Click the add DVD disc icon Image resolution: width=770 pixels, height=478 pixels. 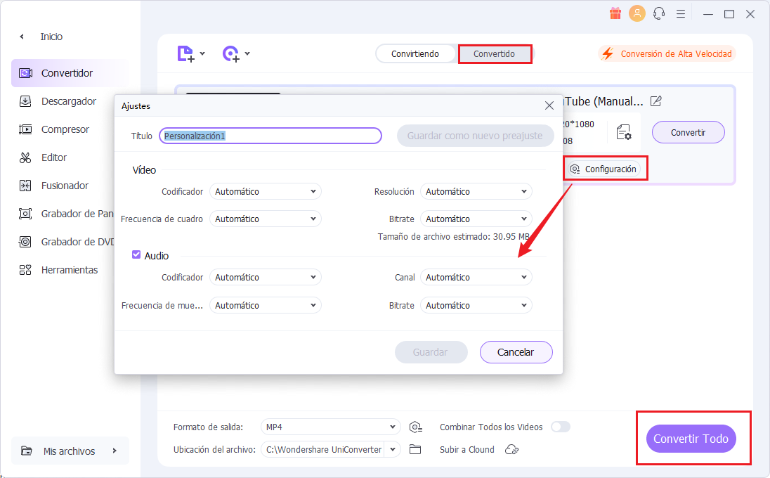click(231, 54)
